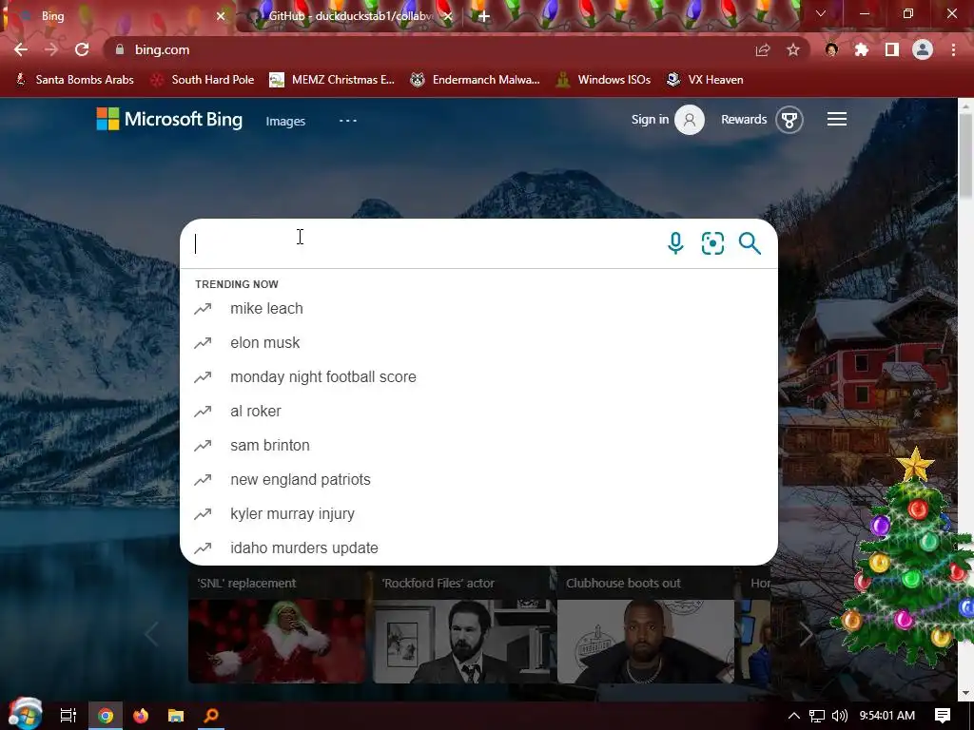Open network status tray icon
Image resolution: width=974 pixels, height=730 pixels.
click(817, 716)
